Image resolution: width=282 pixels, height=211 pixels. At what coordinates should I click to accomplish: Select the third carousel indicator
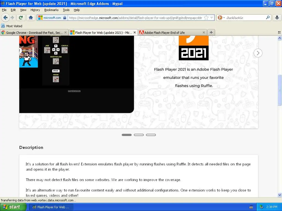(x=151, y=135)
